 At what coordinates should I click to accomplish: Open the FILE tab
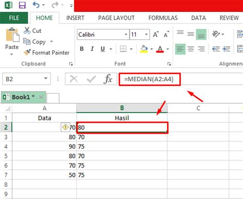click(x=14, y=18)
